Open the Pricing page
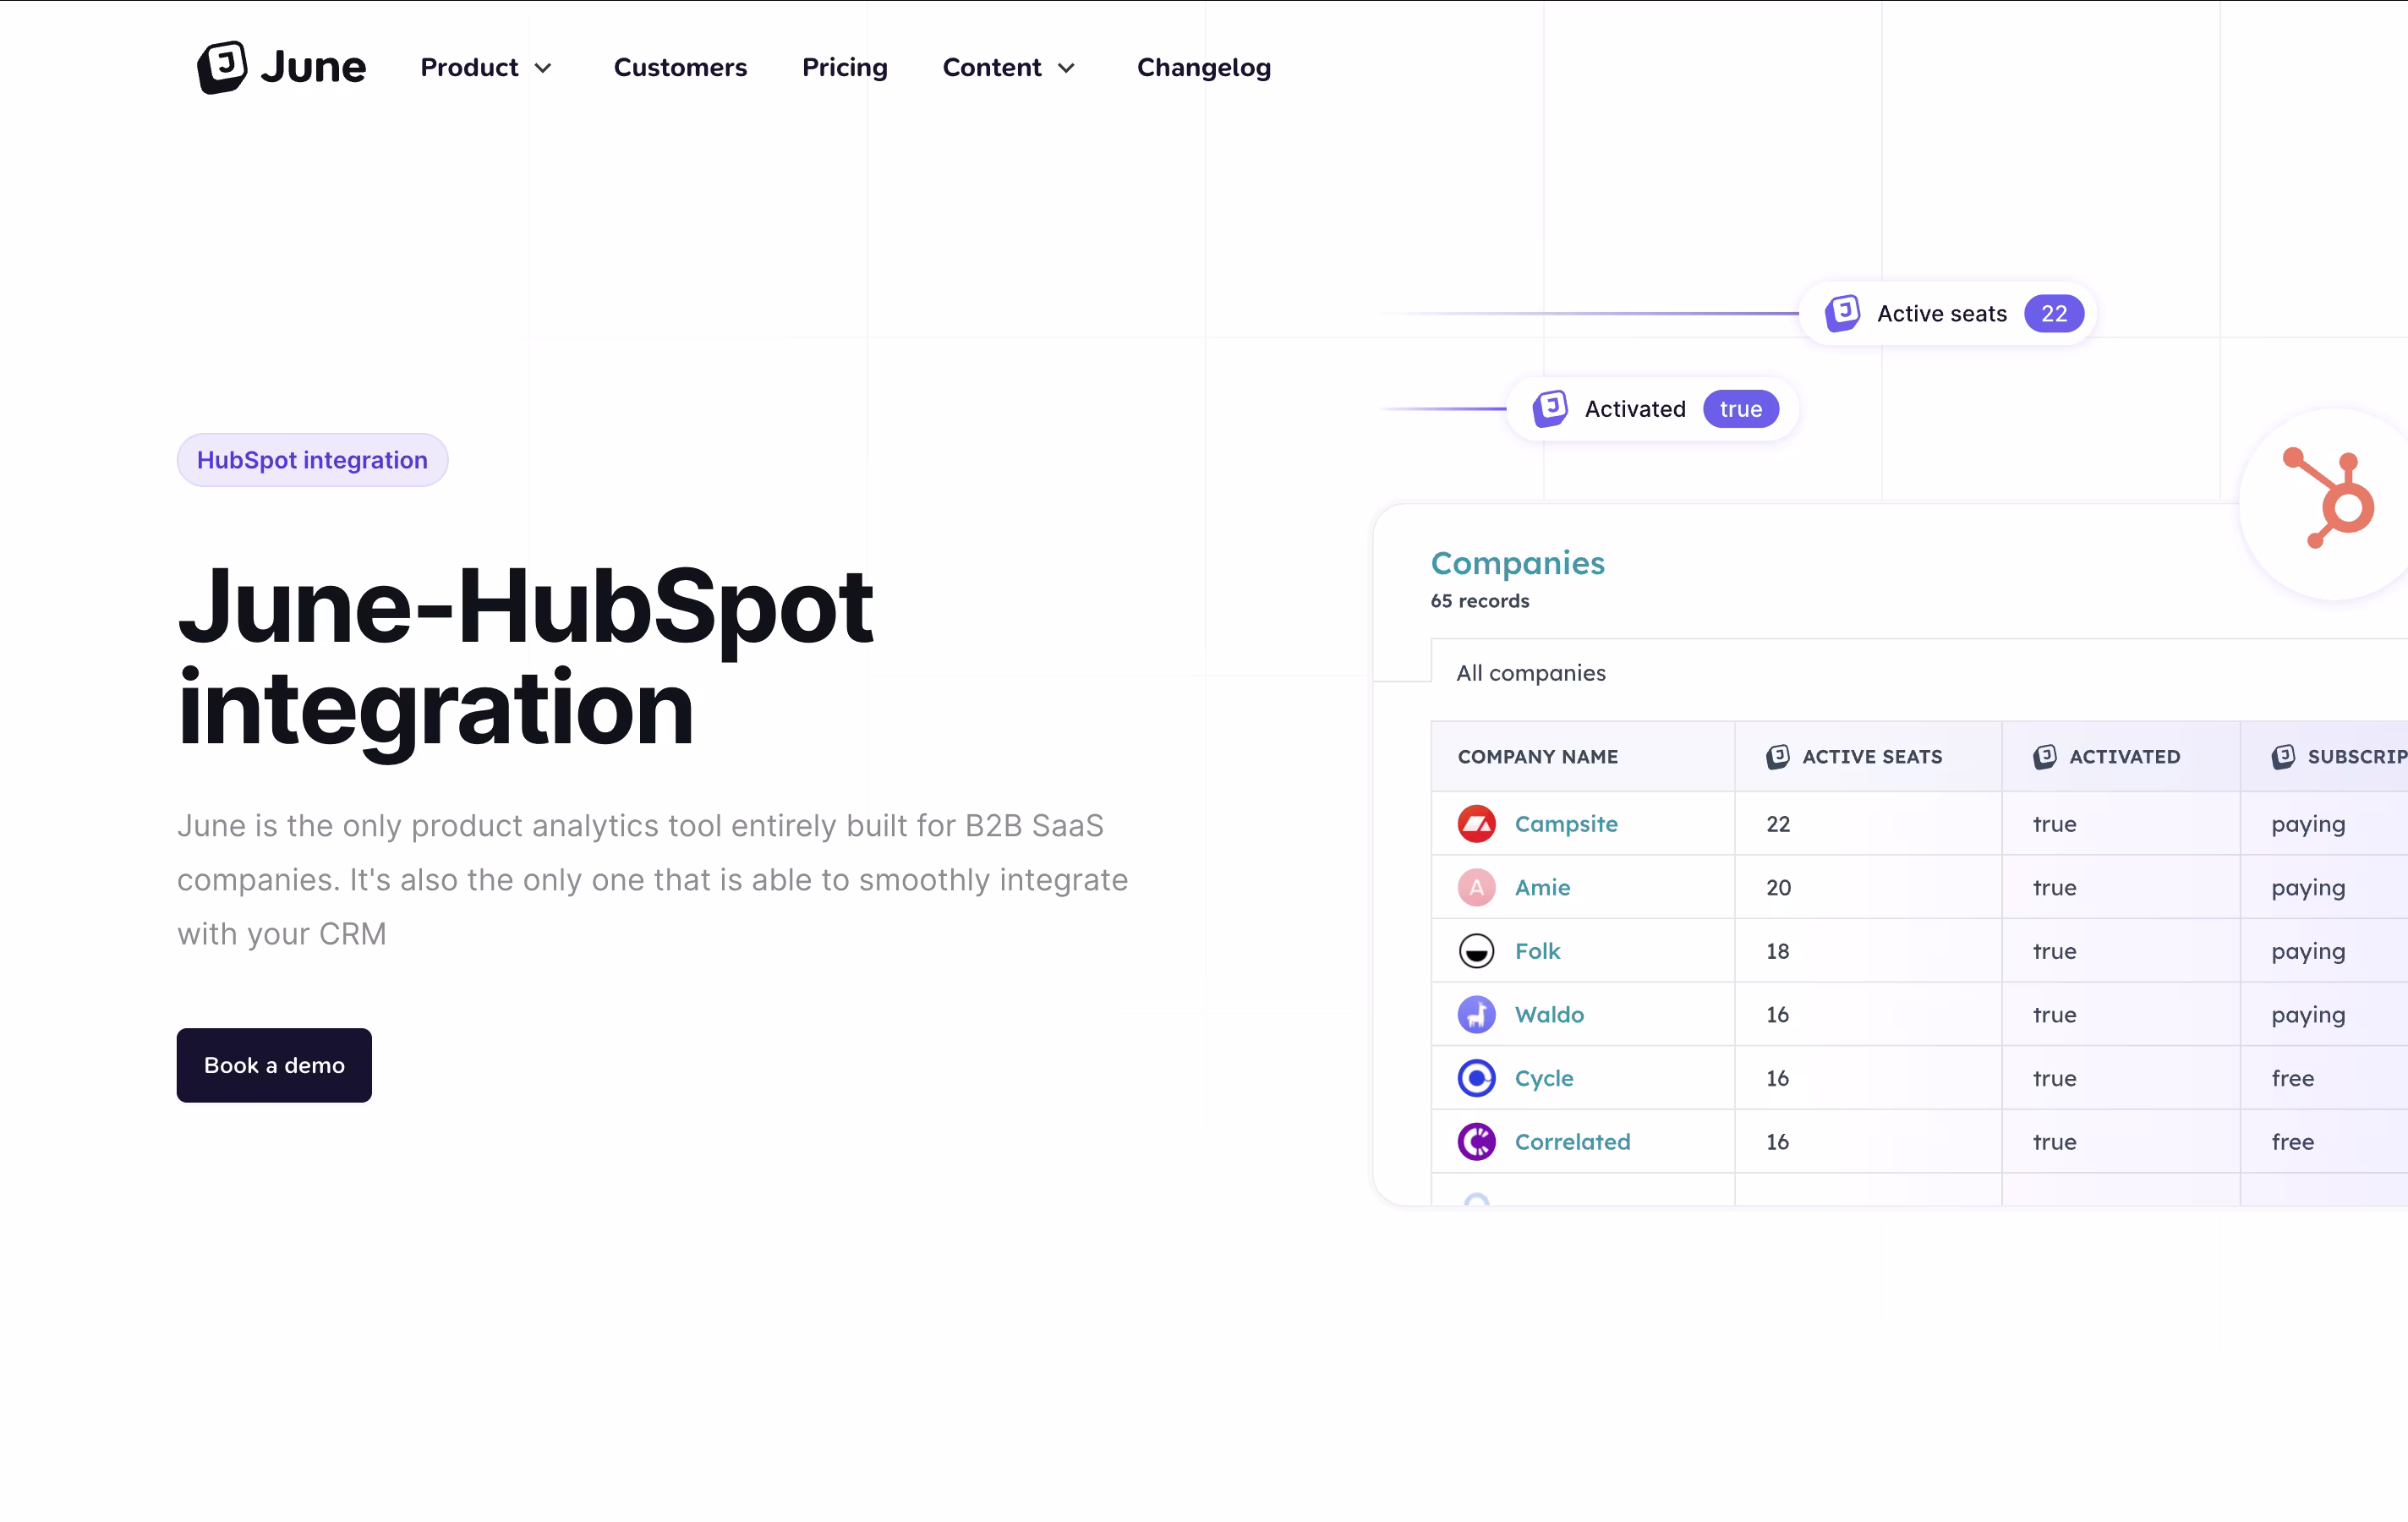Image resolution: width=2408 pixels, height=1522 pixels. point(844,67)
